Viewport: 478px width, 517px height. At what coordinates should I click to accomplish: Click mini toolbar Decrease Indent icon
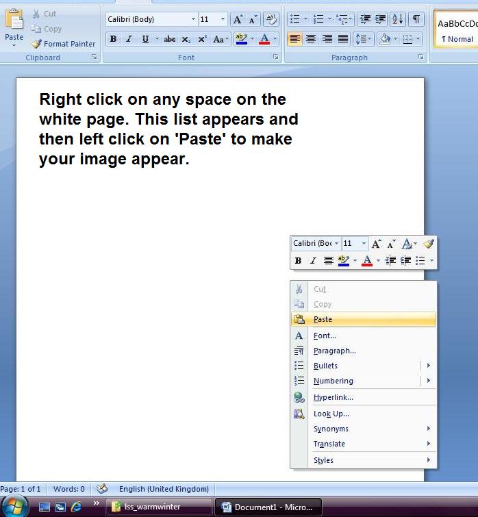coord(390,261)
